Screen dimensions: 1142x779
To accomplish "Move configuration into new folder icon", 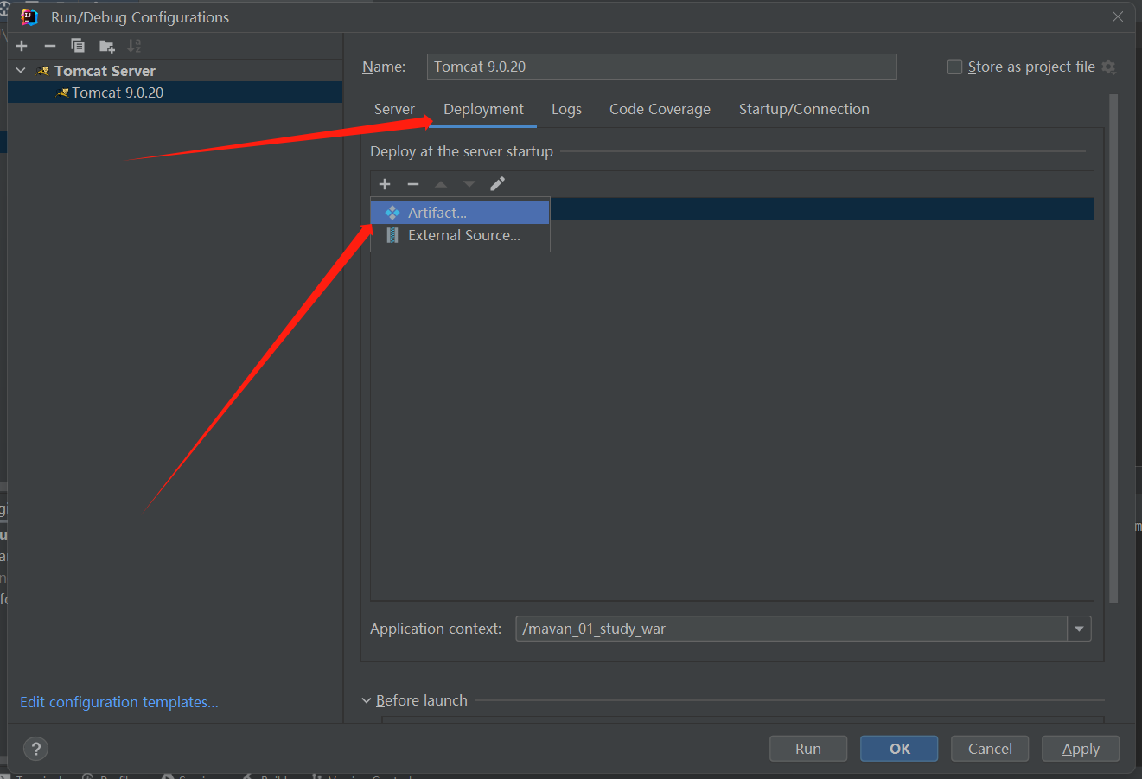I will pyautogui.click(x=107, y=46).
